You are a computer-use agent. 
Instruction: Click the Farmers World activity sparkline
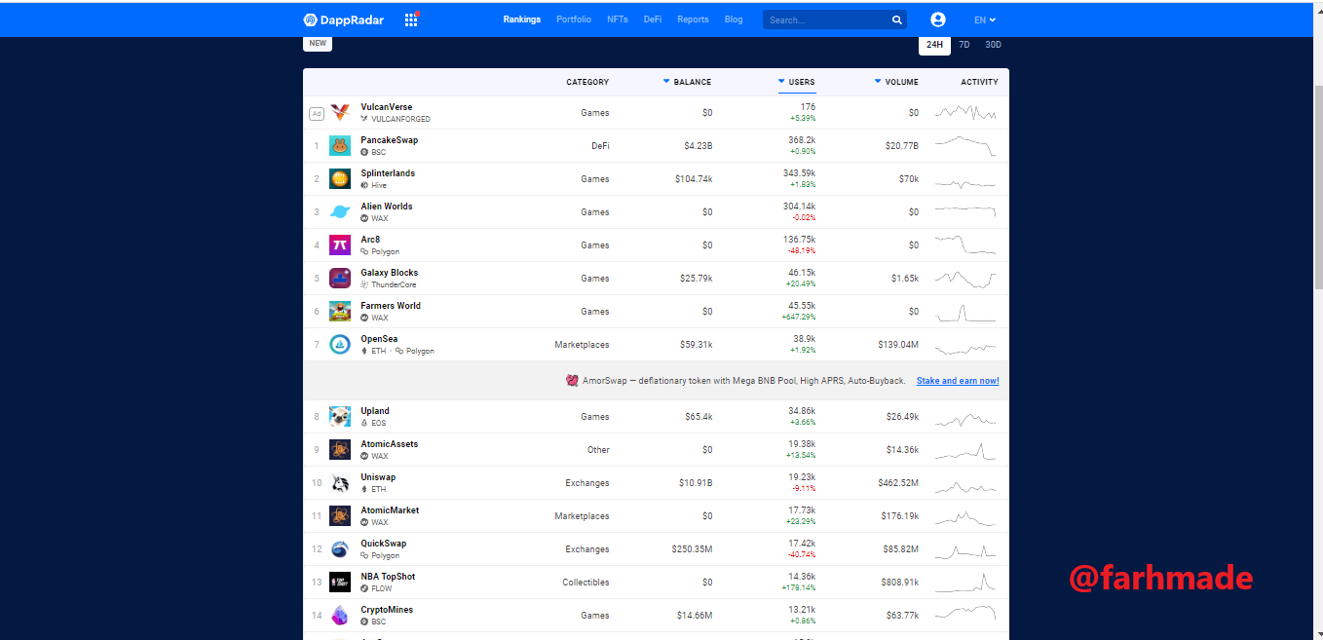[965, 312]
